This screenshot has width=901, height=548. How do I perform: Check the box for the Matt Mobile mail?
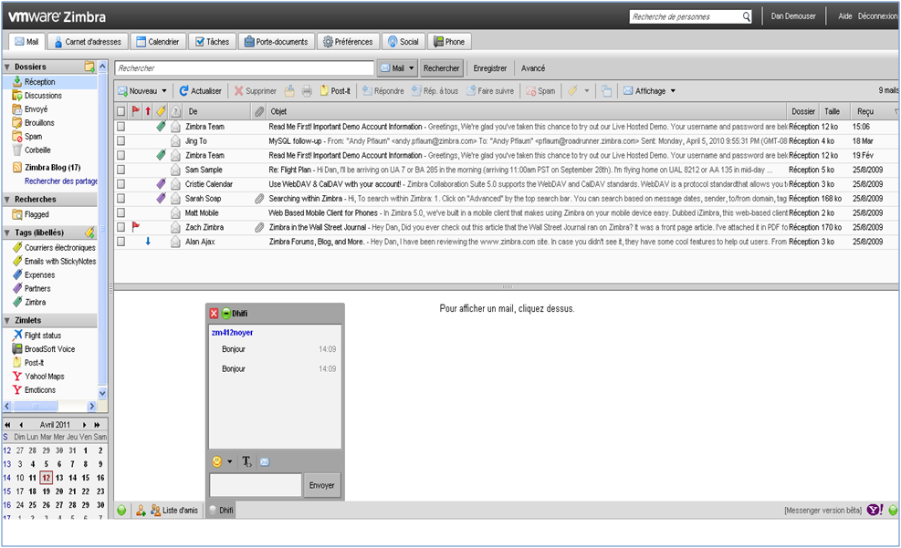120,212
